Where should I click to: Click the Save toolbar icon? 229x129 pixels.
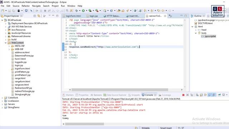pyautogui.click(x=10, y=10)
